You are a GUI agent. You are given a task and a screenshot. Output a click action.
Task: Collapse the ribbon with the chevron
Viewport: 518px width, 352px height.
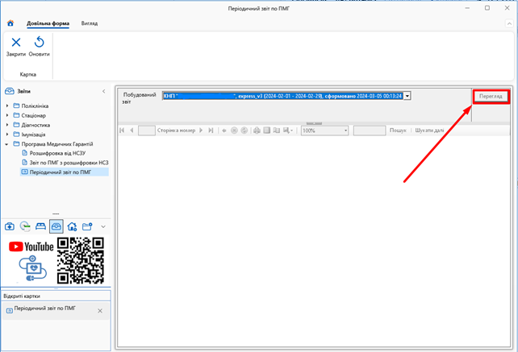(x=509, y=23)
